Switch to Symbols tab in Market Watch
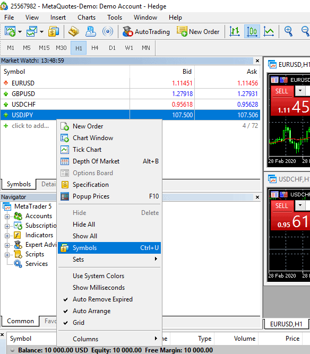Image resolution: width=310 pixels, height=354 pixels. pyautogui.click(x=19, y=184)
